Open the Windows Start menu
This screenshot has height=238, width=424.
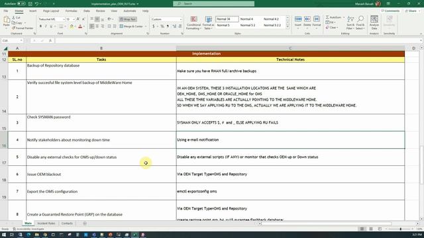(x=4, y=235)
